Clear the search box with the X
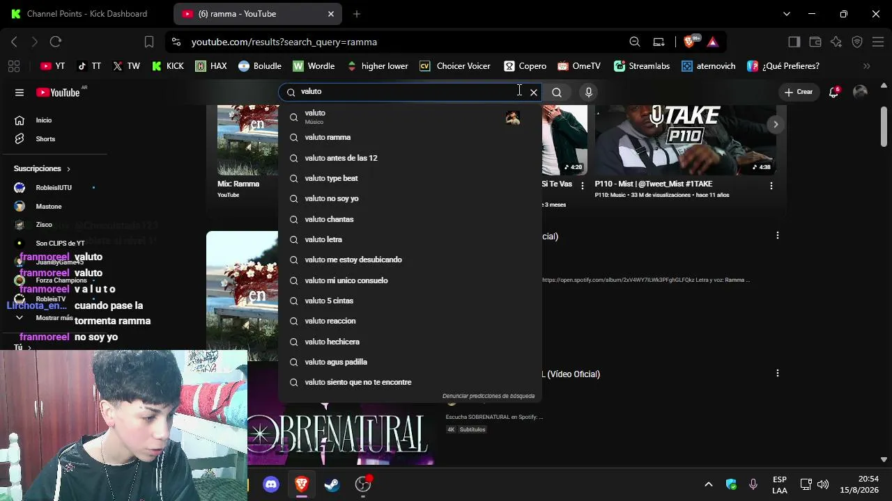892x501 pixels. pyautogui.click(x=534, y=92)
